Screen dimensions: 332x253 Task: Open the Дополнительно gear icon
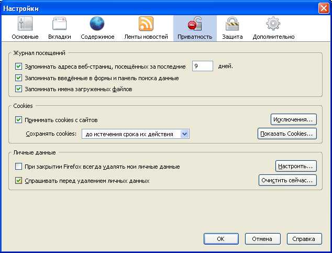273,24
